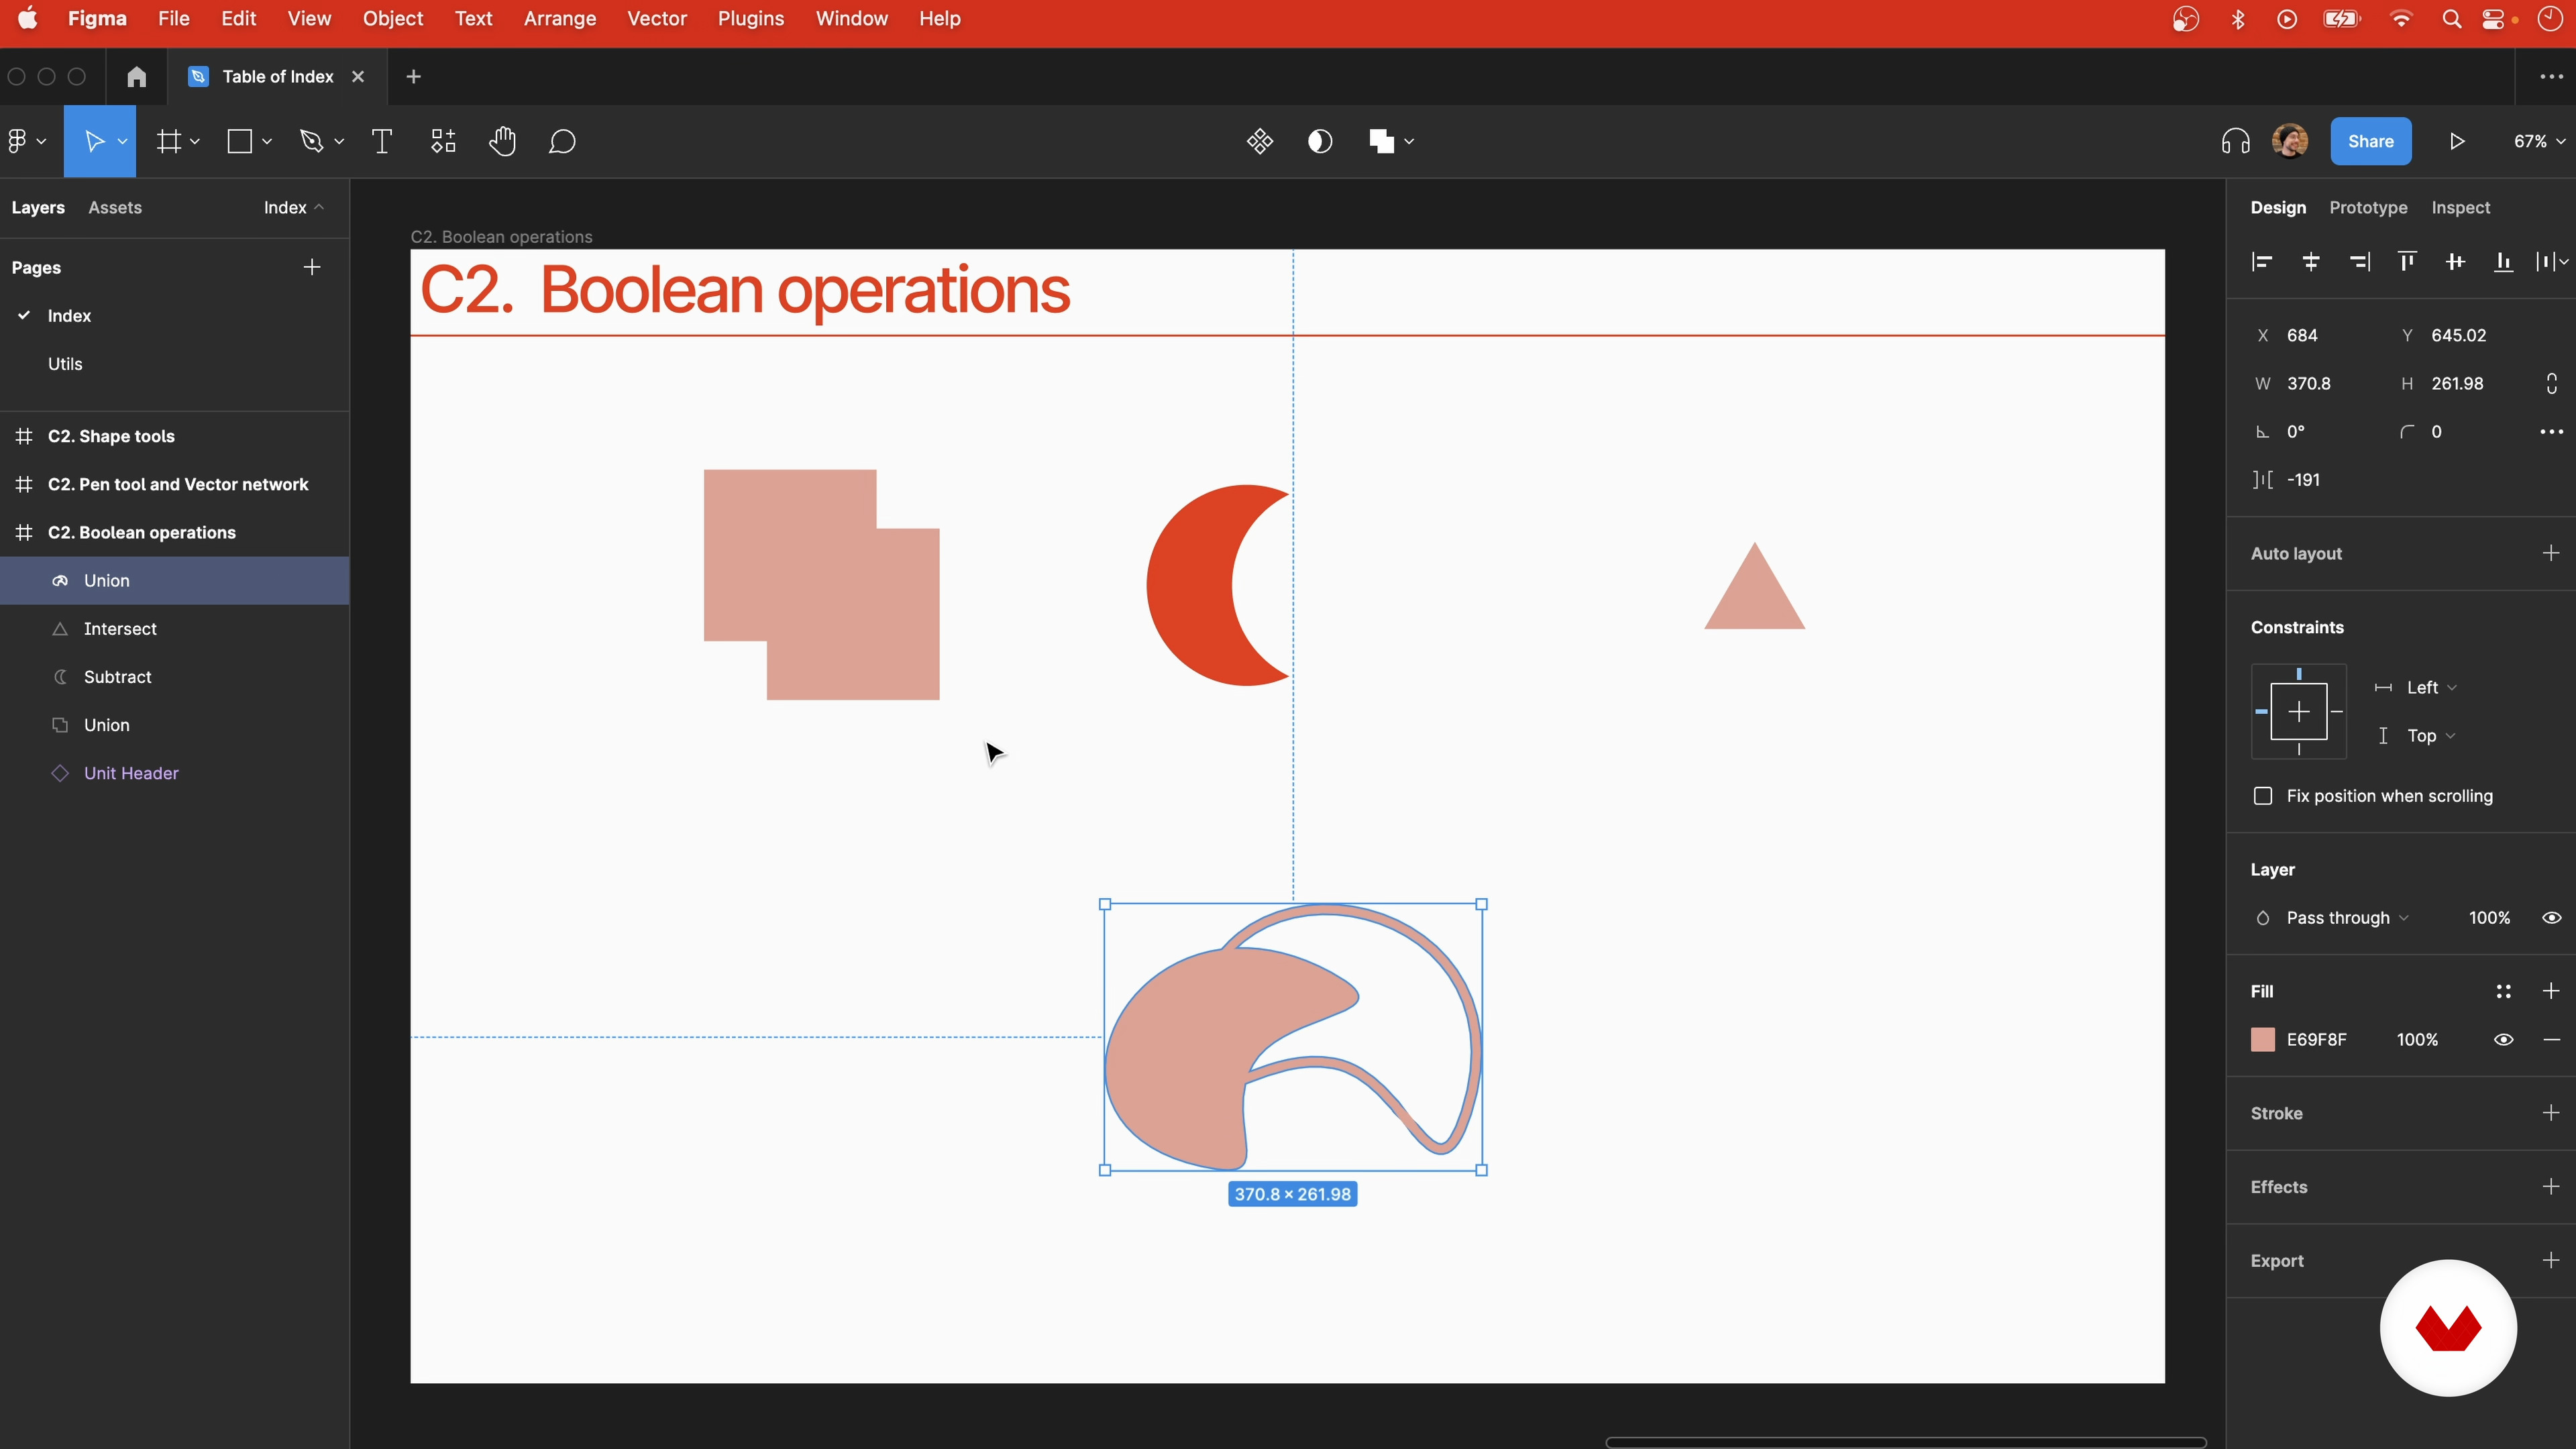The width and height of the screenshot is (2576, 1449).
Task: Add an Effect
Action: click(2551, 1187)
